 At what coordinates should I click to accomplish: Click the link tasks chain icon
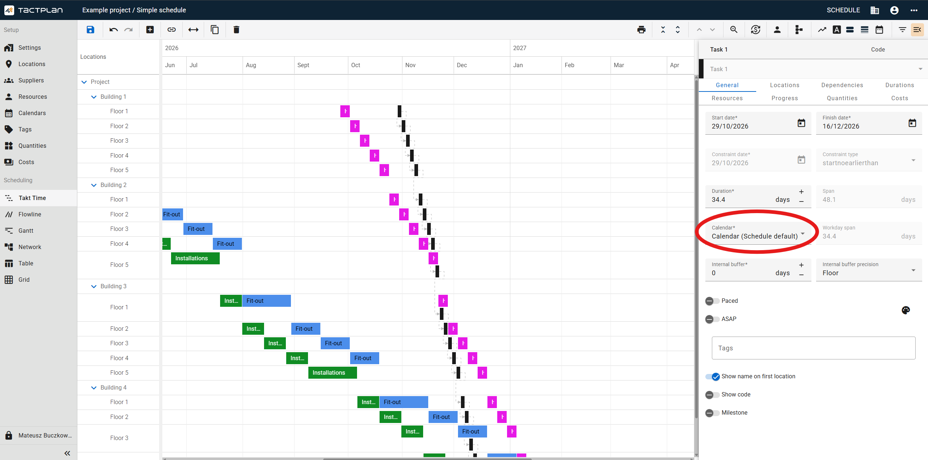(x=171, y=30)
